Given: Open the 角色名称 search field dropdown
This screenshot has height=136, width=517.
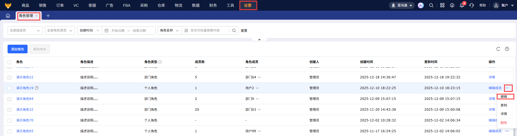Looking at the screenshot, I should (x=170, y=30).
